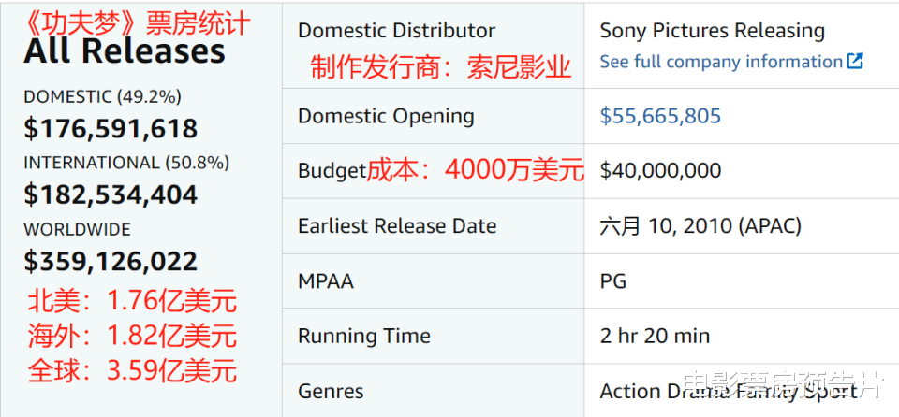Click the 2 hr 20 min value
899x417 pixels.
[656, 336]
